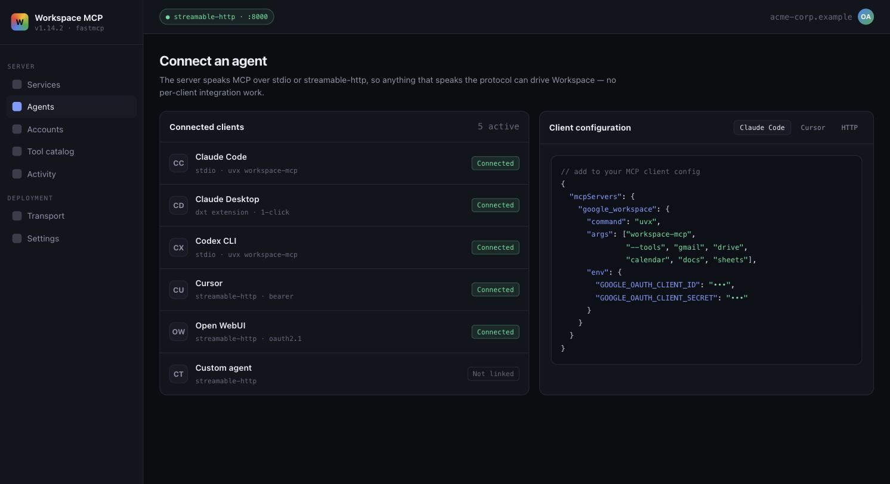This screenshot has height=484, width=890.
Task: Click the CU badge for Cursor
Action: [x=178, y=290]
